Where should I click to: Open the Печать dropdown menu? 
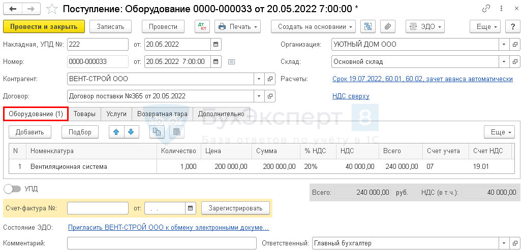click(237, 26)
